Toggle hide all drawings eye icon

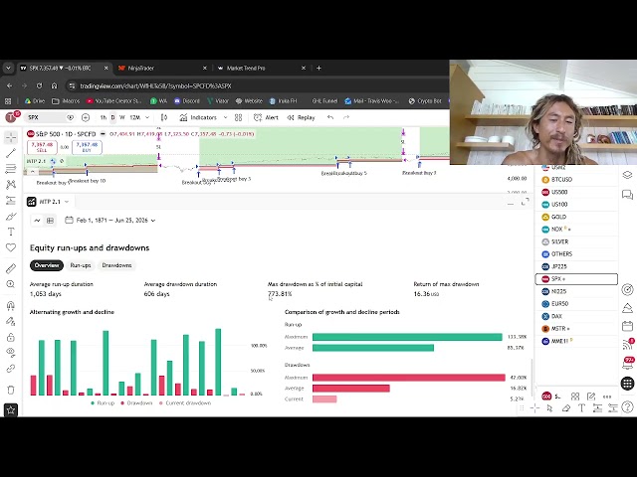coord(11,353)
